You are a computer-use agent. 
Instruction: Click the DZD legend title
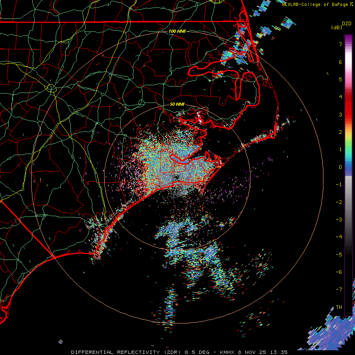[346, 23]
